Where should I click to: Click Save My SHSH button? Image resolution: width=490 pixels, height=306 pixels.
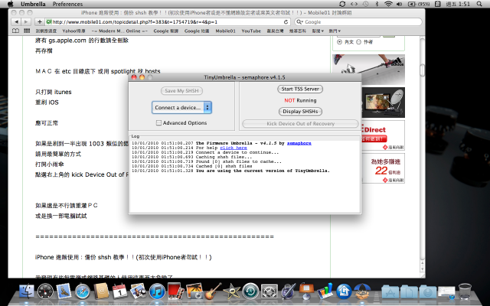pyautogui.click(x=181, y=91)
